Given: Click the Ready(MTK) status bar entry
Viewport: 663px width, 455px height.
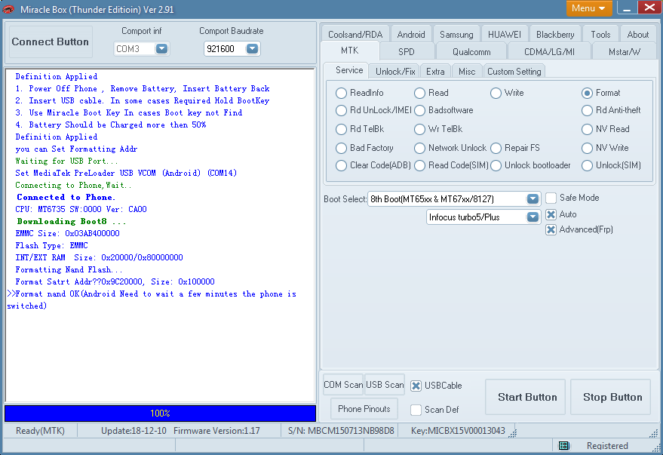Looking at the screenshot, I should [40, 431].
